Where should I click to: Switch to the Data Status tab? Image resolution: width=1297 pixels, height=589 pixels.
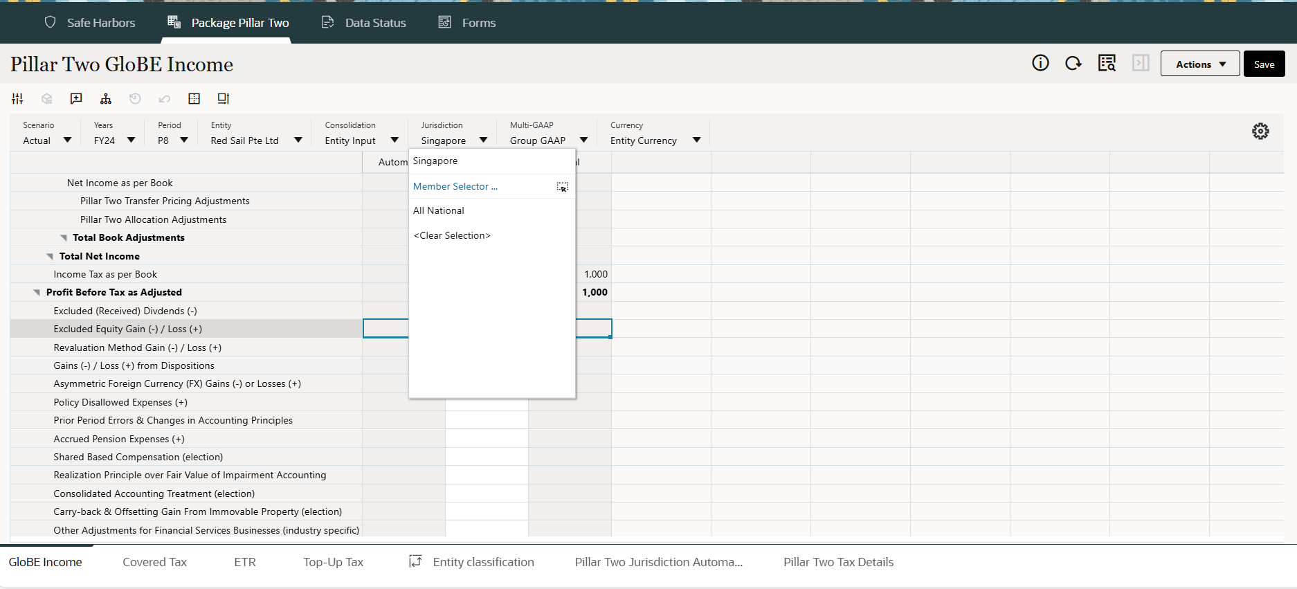click(x=363, y=23)
